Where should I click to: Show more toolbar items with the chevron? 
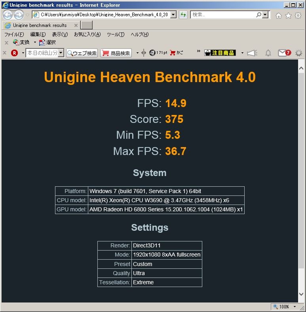pyautogui.click(x=198, y=51)
